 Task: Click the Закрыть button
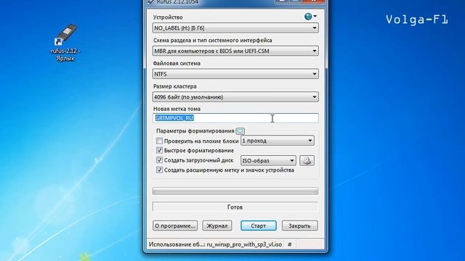299,225
